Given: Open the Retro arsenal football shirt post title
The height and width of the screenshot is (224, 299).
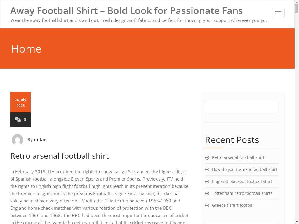Looking at the screenshot, I should click(60, 156).
